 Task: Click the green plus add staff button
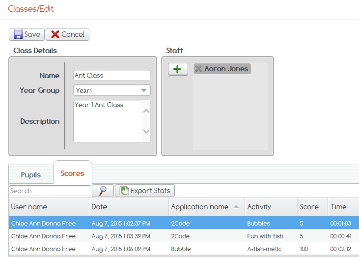click(x=178, y=69)
